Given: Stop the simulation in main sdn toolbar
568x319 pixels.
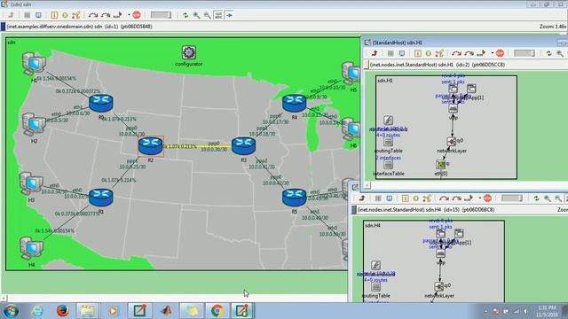Looking at the screenshot, I should pyautogui.click(x=137, y=15).
